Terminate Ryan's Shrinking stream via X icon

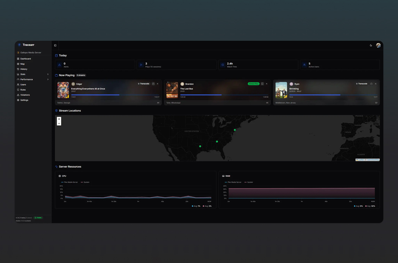376,84
